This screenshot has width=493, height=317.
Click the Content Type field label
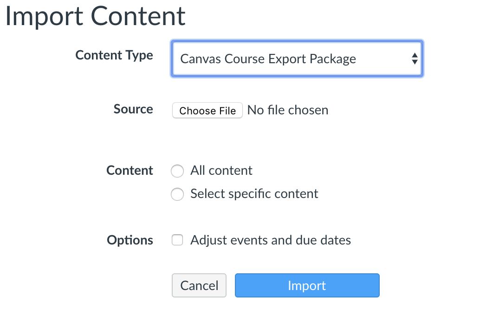pos(114,55)
